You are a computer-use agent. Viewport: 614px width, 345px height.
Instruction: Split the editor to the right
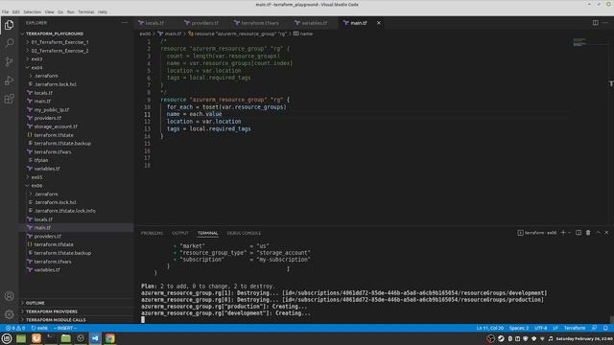point(595,23)
